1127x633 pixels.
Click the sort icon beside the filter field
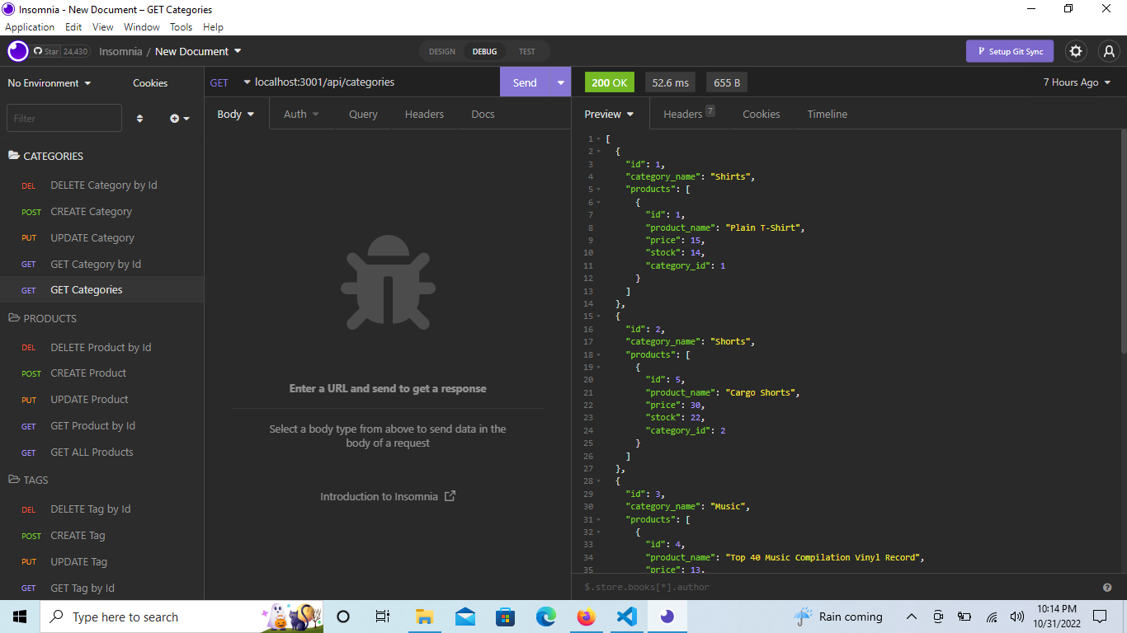click(139, 118)
